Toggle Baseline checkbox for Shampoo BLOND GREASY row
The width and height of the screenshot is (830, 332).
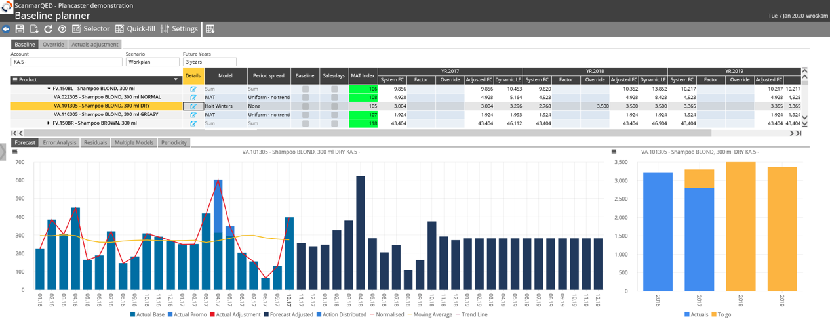(305, 115)
